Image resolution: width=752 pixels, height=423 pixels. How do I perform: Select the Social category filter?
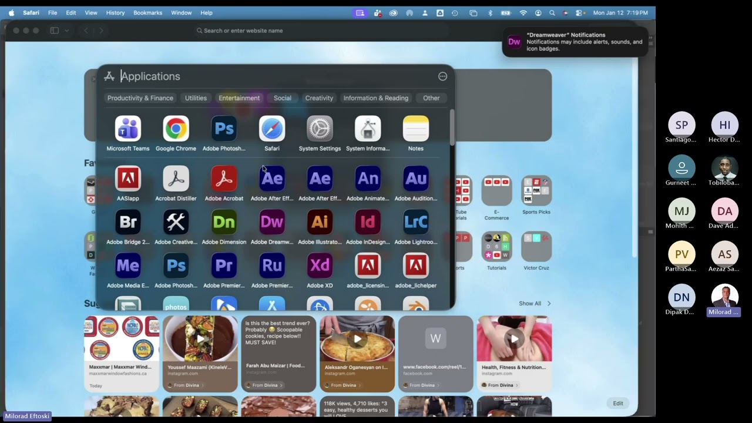coord(283,98)
